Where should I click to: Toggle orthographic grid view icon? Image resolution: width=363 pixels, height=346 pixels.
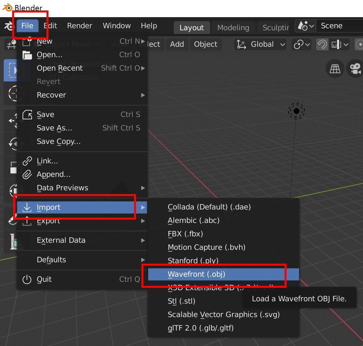click(335, 69)
